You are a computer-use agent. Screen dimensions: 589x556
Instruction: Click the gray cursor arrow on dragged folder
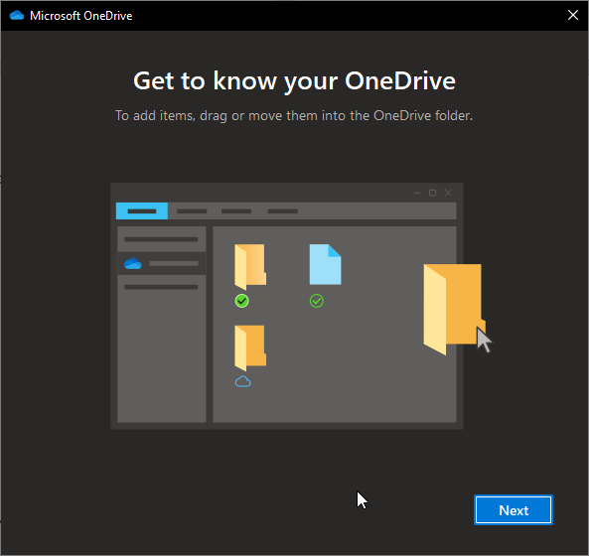[484, 340]
